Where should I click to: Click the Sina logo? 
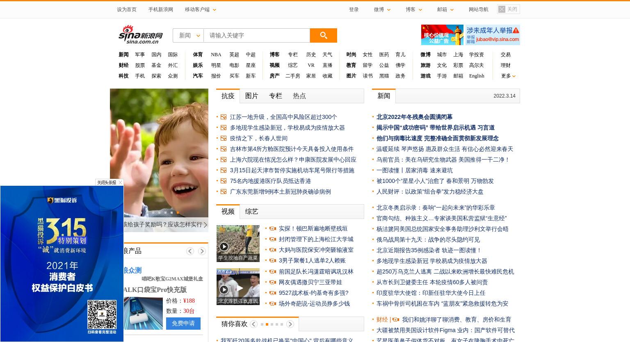(x=141, y=34)
